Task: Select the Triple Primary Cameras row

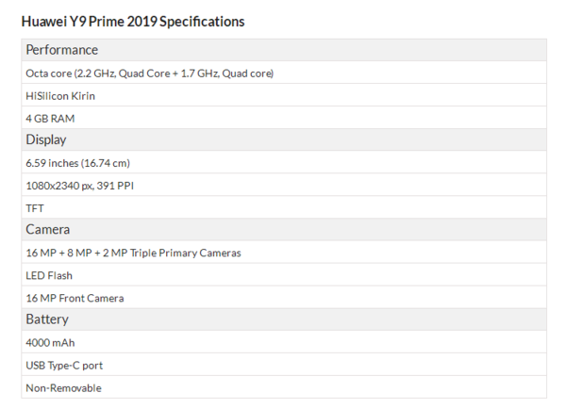Action: pos(133,253)
